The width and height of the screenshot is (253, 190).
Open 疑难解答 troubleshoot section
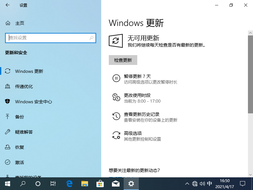click(24, 132)
